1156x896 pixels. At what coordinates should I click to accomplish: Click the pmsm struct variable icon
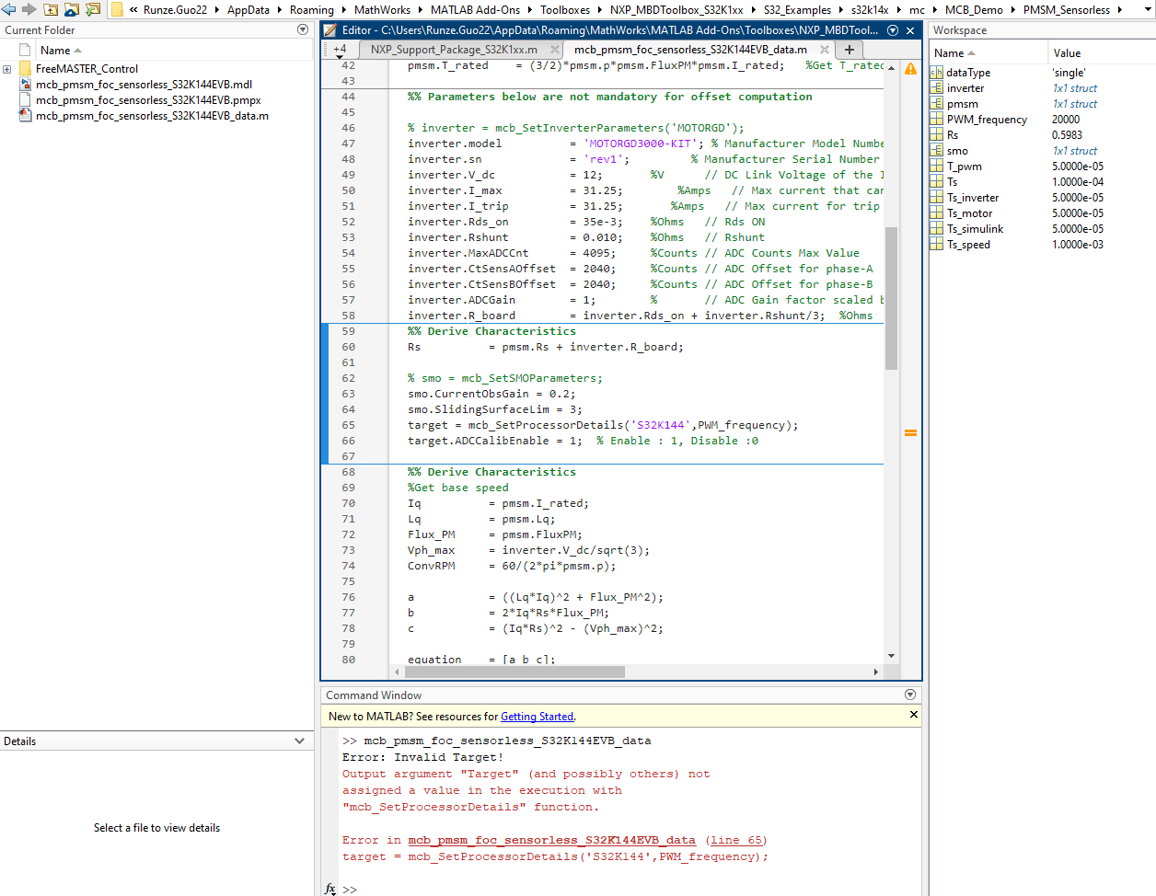(x=937, y=104)
